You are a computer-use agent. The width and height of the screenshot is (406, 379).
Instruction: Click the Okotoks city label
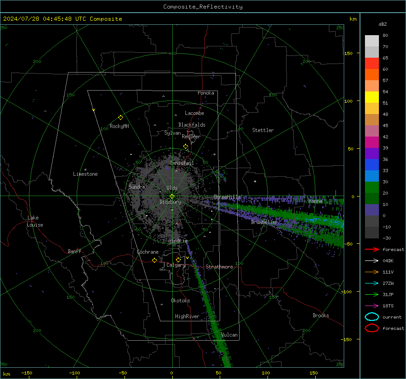tap(180, 301)
